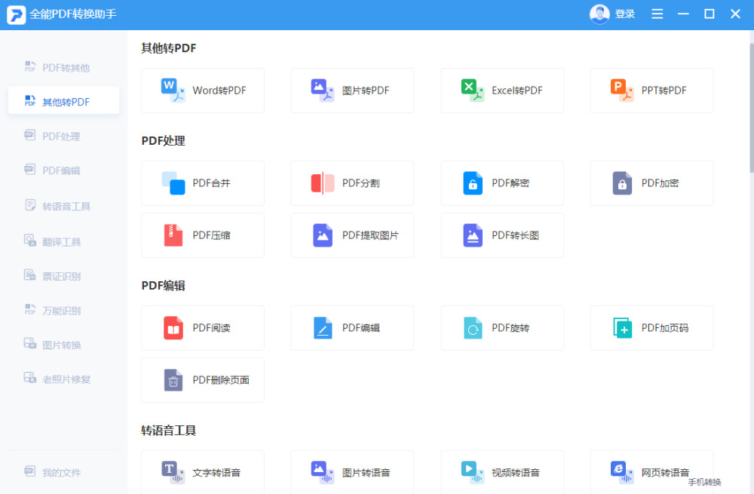Open 图片转换 in the sidebar
This screenshot has height=494, width=754.
coord(63,345)
